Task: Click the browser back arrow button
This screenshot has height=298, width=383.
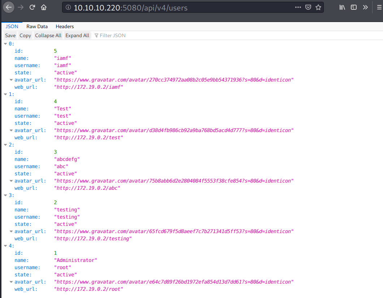Action: tap(9, 7)
